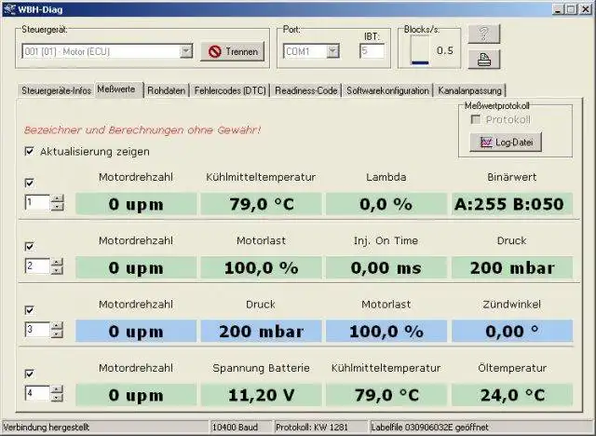Click the Kühlmitteltemperatur value in group 4
The height and width of the screenshot is (436, 596).
point(386,395)
